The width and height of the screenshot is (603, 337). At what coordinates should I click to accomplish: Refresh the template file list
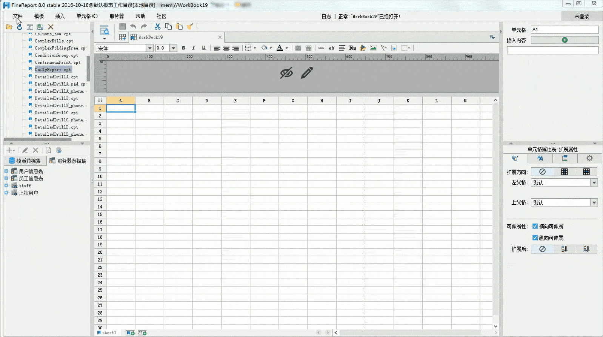pyautogui.click(x=20, y=27)
